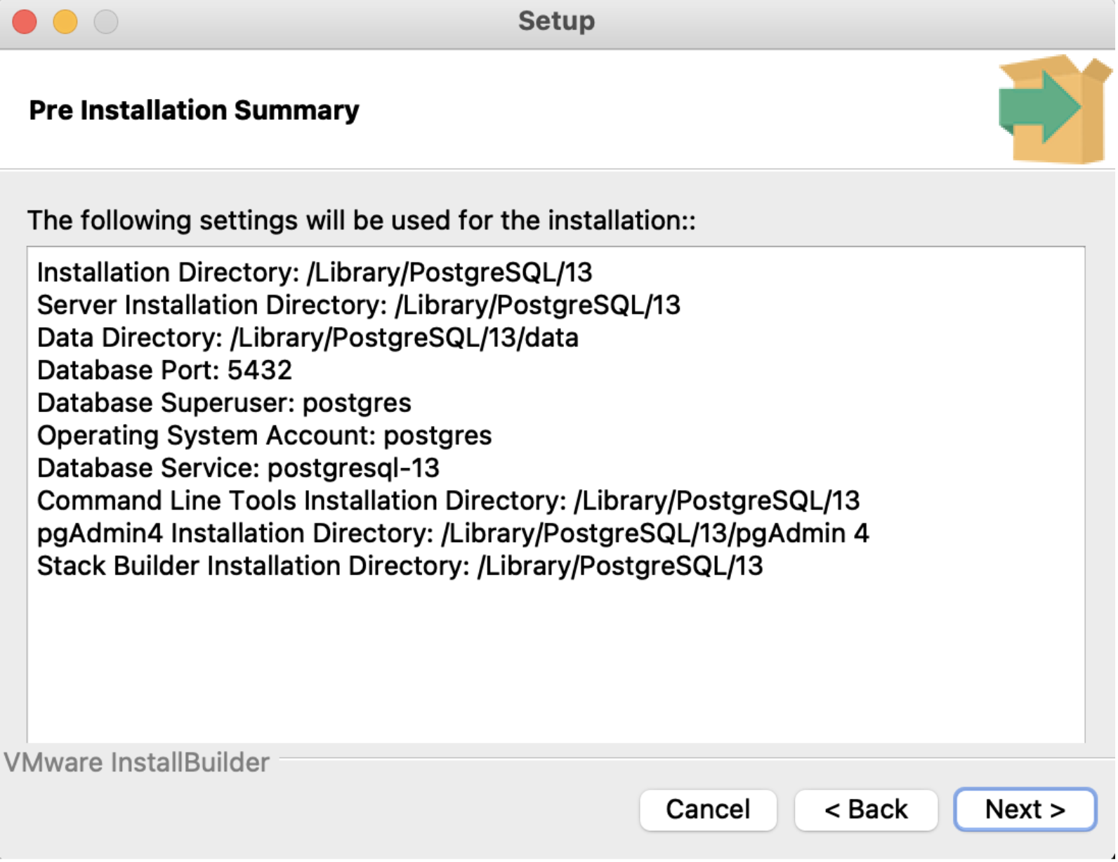The height and width of the screenshot is (862, 1118).
Task: Click the Pre Installation Summary heading
Action: (194, 110)
